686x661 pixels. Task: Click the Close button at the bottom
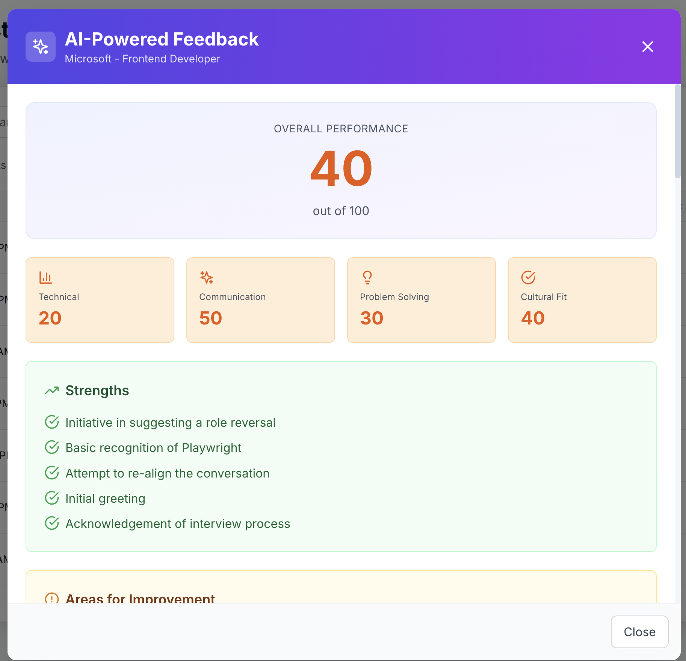[639, 632]
